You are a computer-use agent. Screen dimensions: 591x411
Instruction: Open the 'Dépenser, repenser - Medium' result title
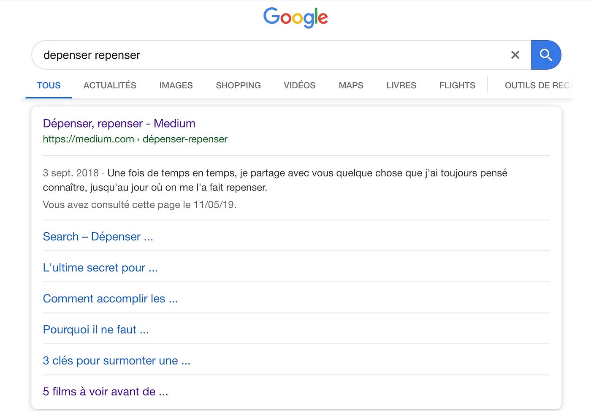tap(119, 123)
